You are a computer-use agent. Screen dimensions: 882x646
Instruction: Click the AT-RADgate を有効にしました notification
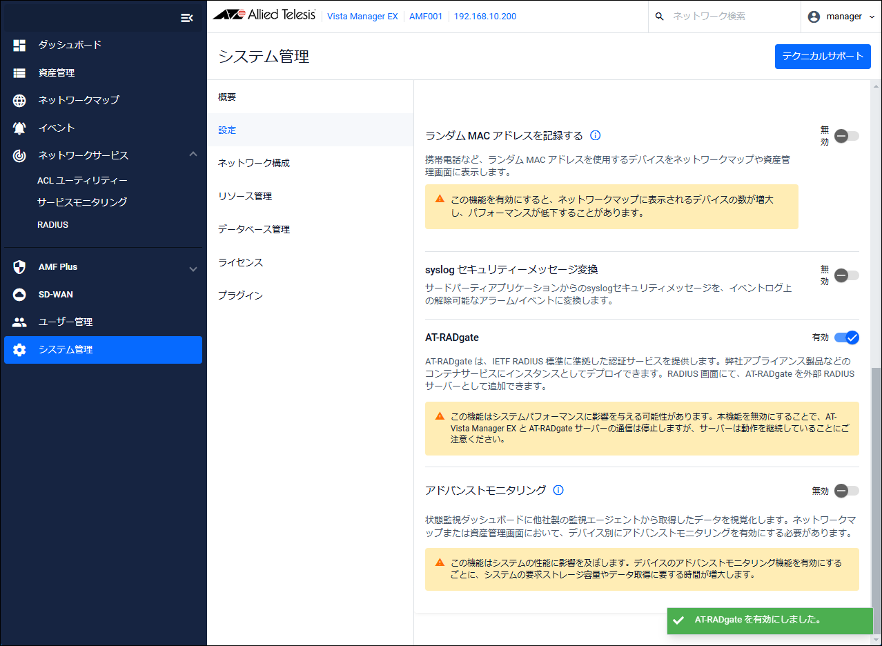770,620
